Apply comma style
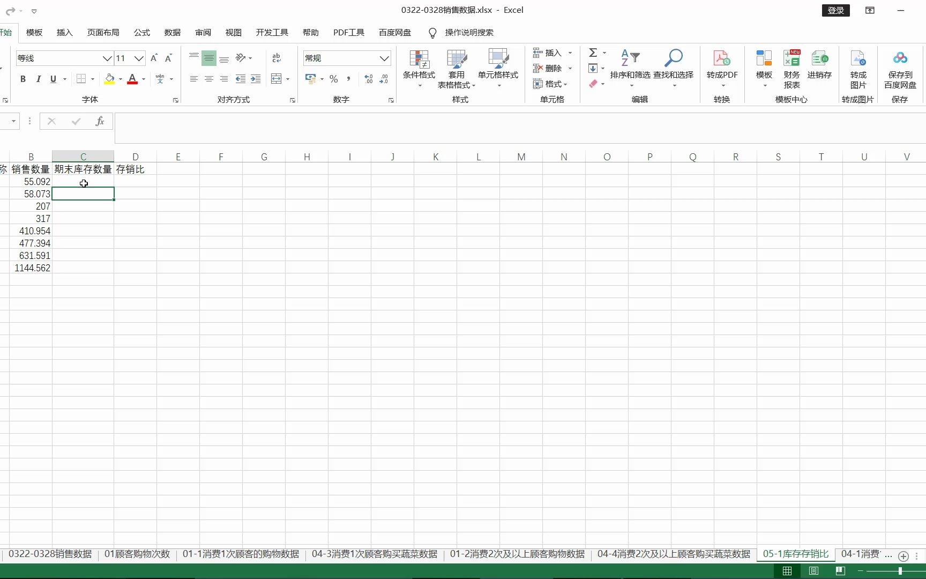The width and height of the screenshot is (926, 579). [x=348, y=79]
